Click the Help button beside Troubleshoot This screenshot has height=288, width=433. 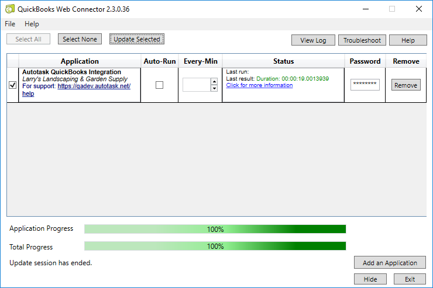tap(408, 40)
